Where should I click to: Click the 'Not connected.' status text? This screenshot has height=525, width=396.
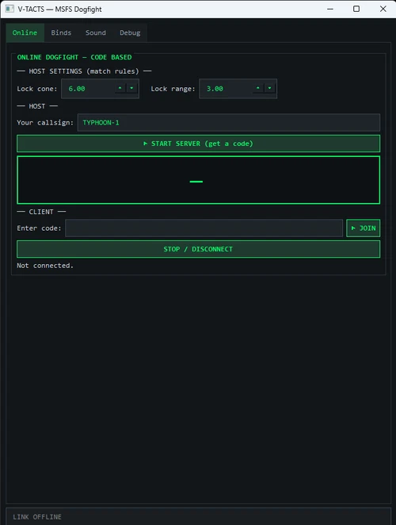(45, 266)
